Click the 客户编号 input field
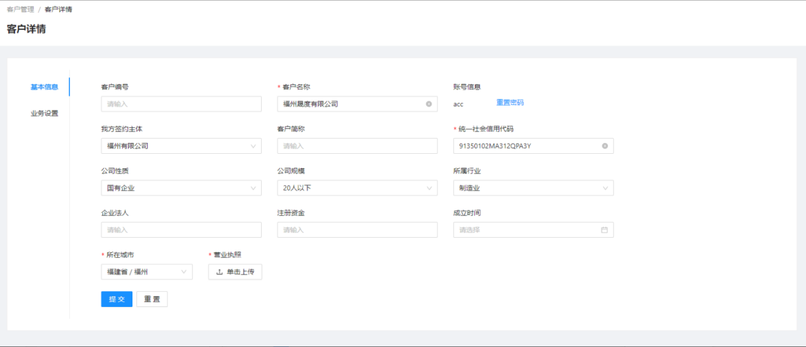The width and height of the screenshot is (806, 347). 181,104
